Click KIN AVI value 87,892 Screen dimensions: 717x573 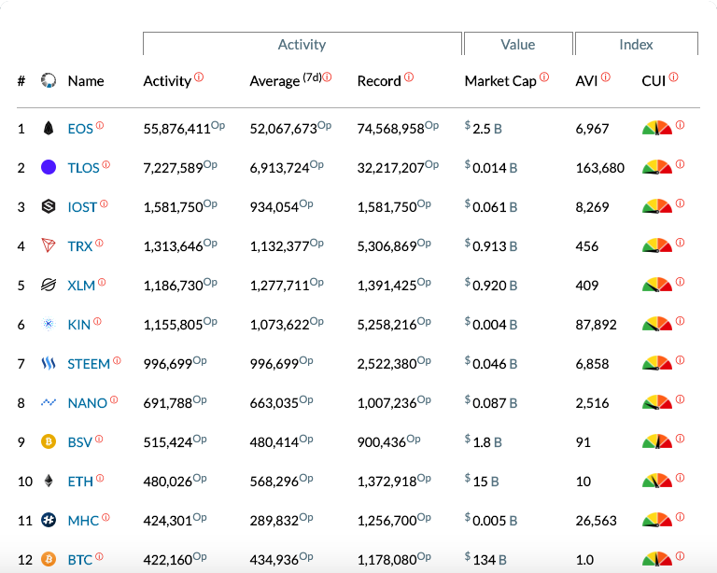tap(597, 325)
